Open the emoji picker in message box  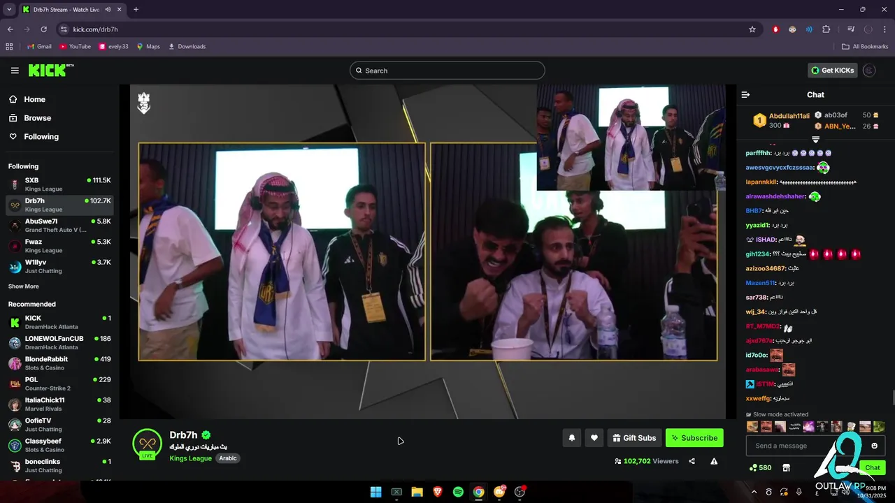point(874,446)
